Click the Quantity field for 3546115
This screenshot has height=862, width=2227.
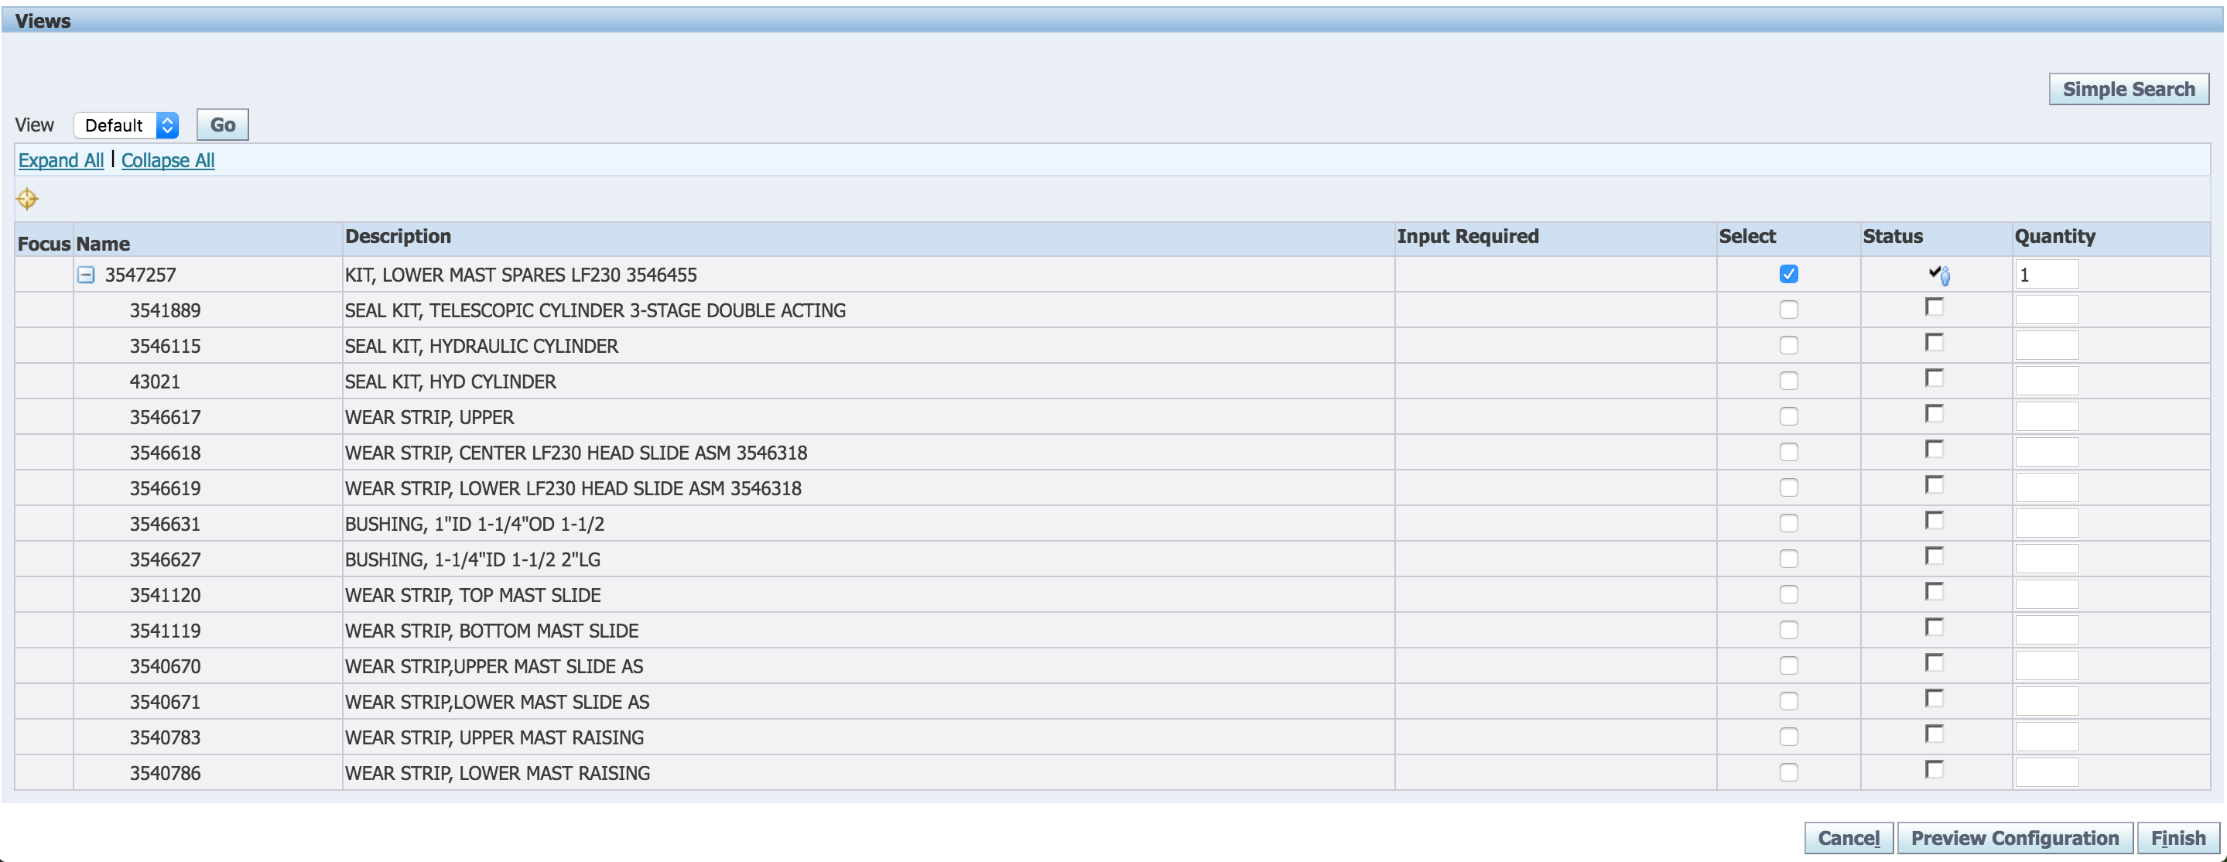pos(2046,345)
